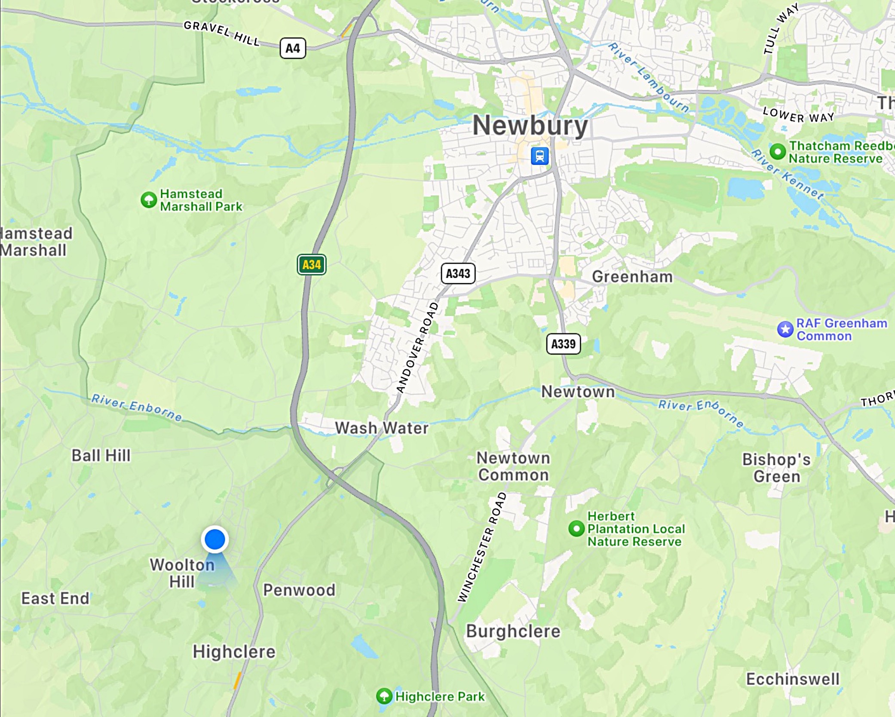Image resolution: width=895 pixels, height=717 pixels.
Task: Open the Thatcham Reedbeds Nature Reserve marker
Action: [777, 151]
